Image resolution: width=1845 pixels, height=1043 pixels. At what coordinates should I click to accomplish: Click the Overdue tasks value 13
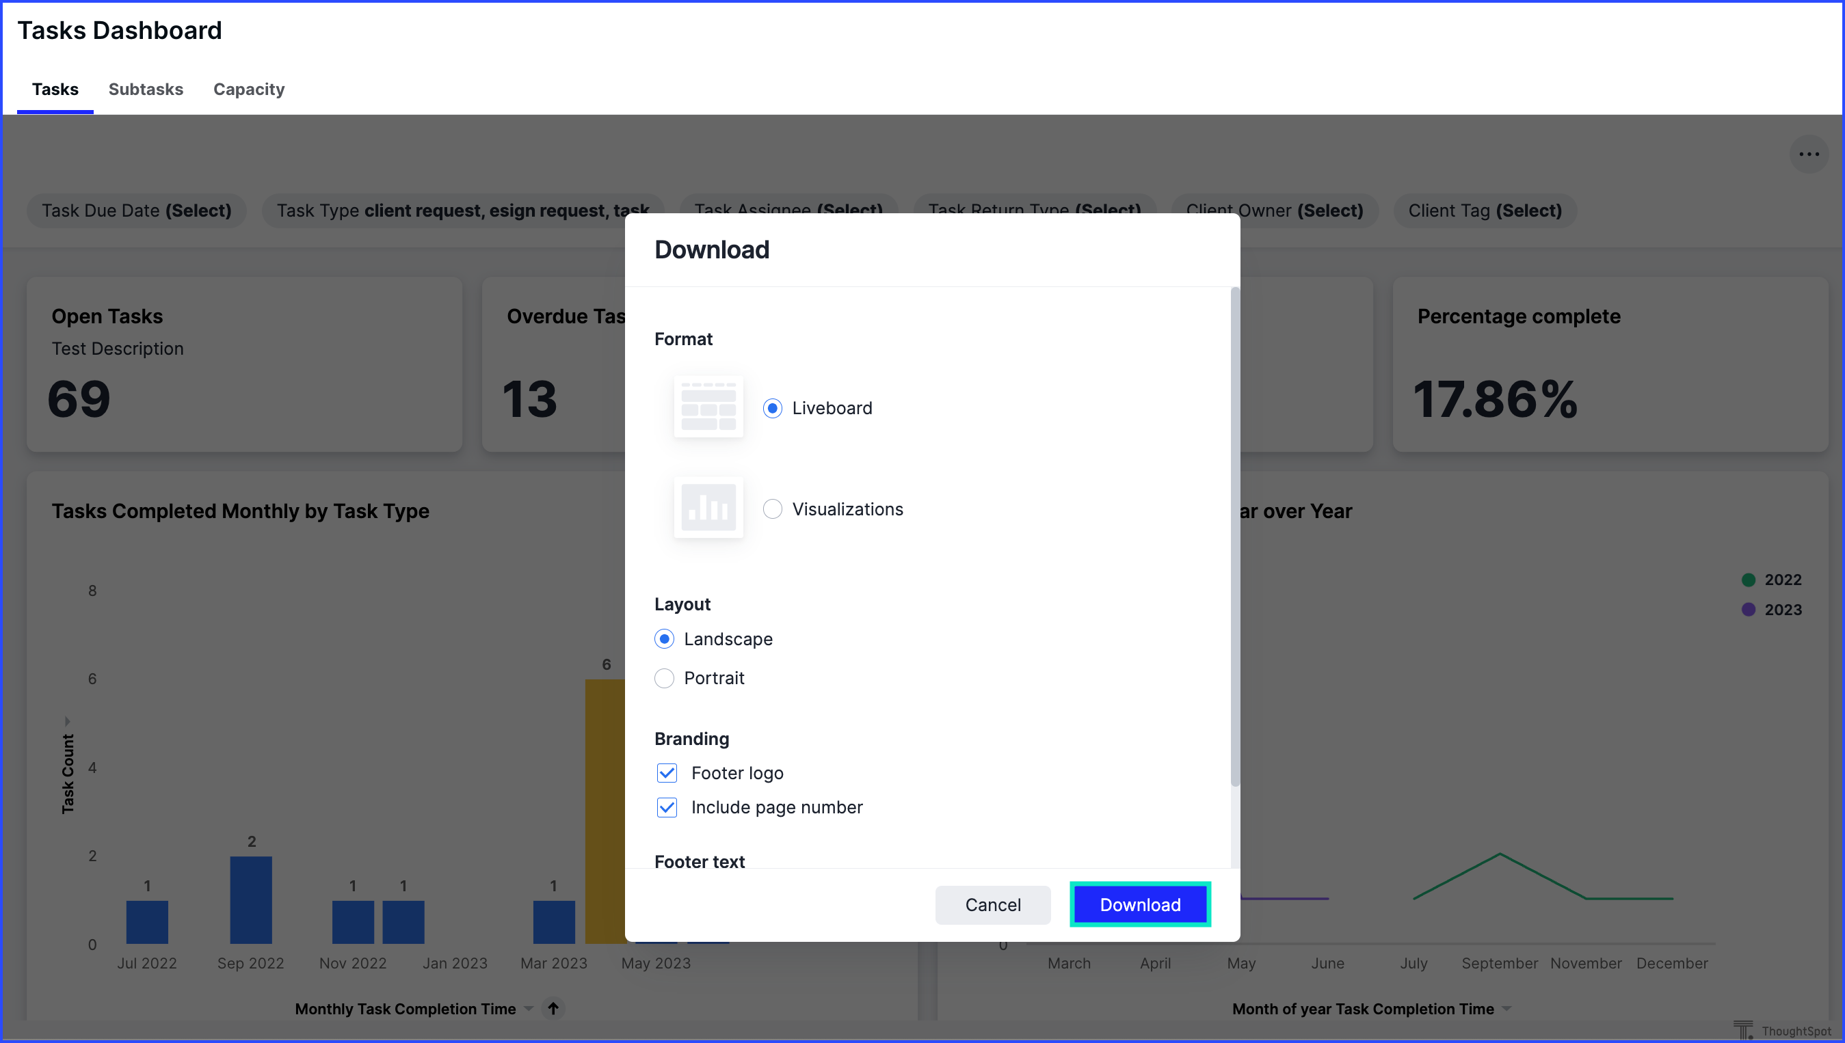point(529,399)
